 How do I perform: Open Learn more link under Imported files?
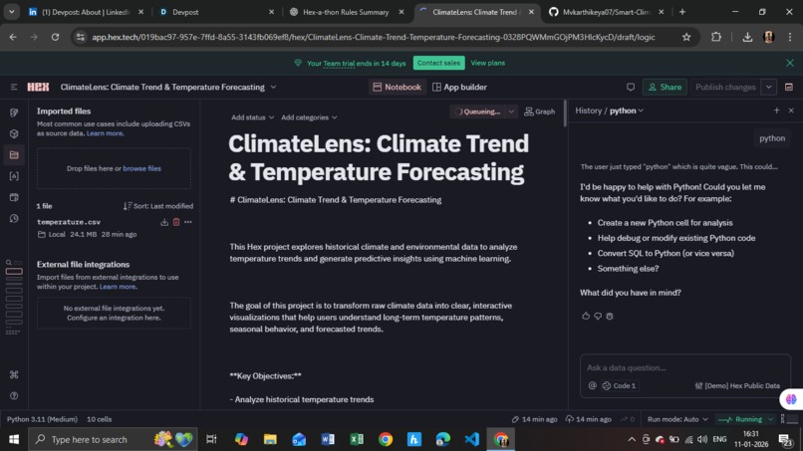[105, 133]
